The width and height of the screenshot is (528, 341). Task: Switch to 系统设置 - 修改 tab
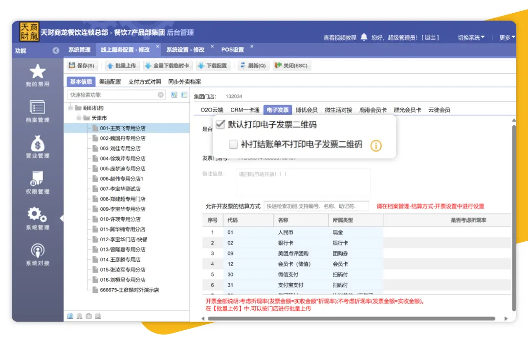(x=185, y=50)
